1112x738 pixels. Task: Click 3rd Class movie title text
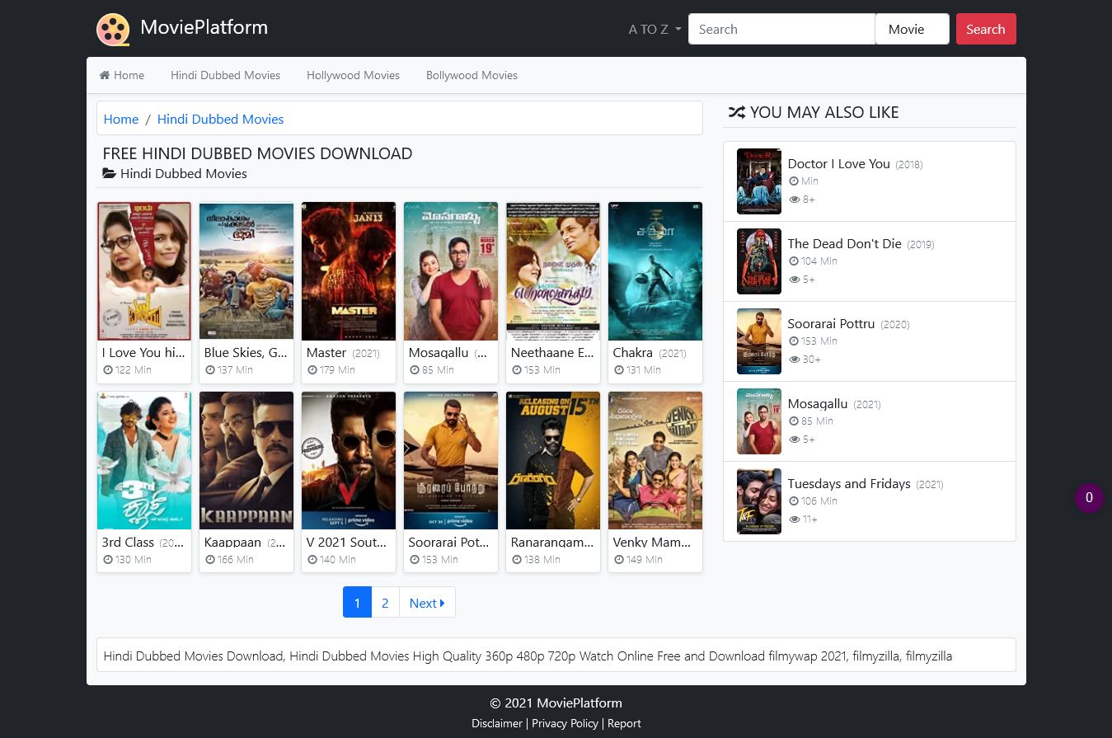128,542
